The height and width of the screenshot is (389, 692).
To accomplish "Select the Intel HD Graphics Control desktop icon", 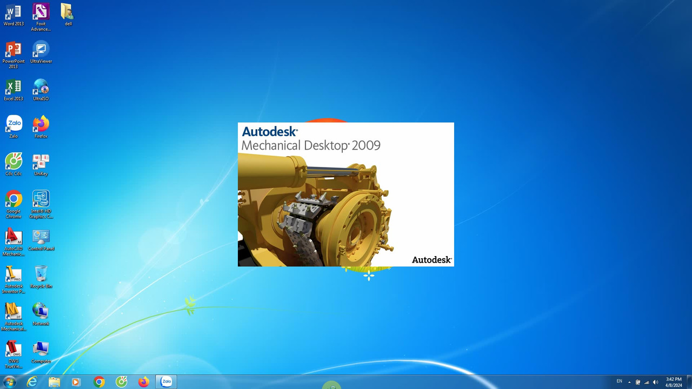I will tap(41, 204).
